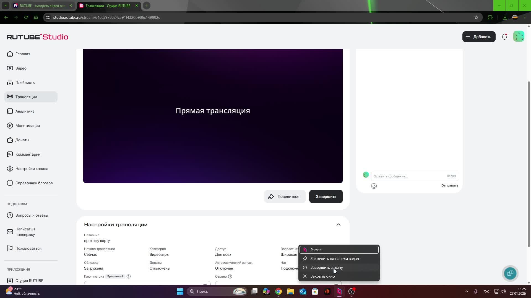Open Настройки канала
Image resolution: width=531 pixels, height=298 pixels.
(x=32, y=169)
